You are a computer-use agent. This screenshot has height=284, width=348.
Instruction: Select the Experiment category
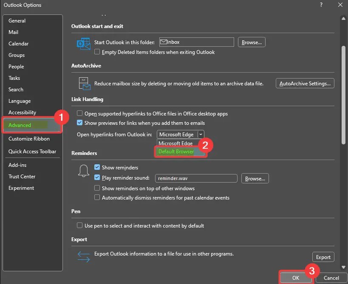click(x=21, y=188)
